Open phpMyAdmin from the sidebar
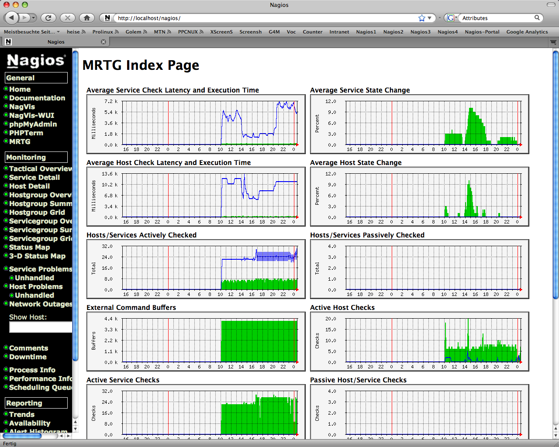 click(33, 124)
